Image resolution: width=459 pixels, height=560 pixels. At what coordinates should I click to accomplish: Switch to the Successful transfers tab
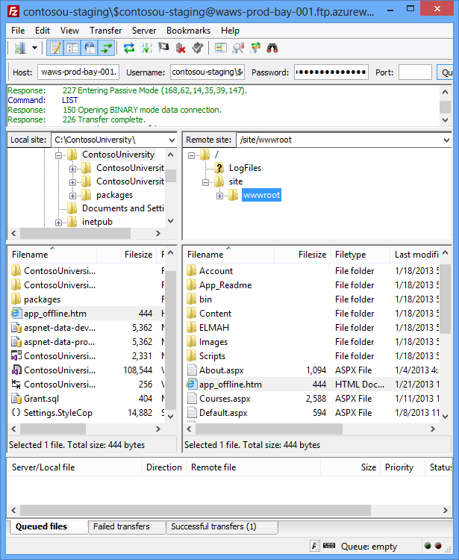pyautogui.click(x=222, y=526)
